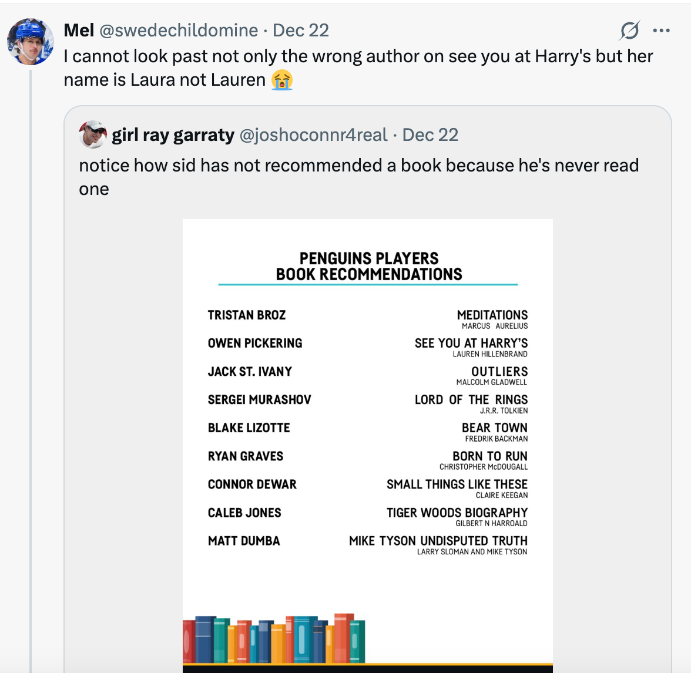This screenshot has height=673, width=691.
Task: Open Mel's tweet via Dec 22 timestamp
Action: [x=301, y=30]
